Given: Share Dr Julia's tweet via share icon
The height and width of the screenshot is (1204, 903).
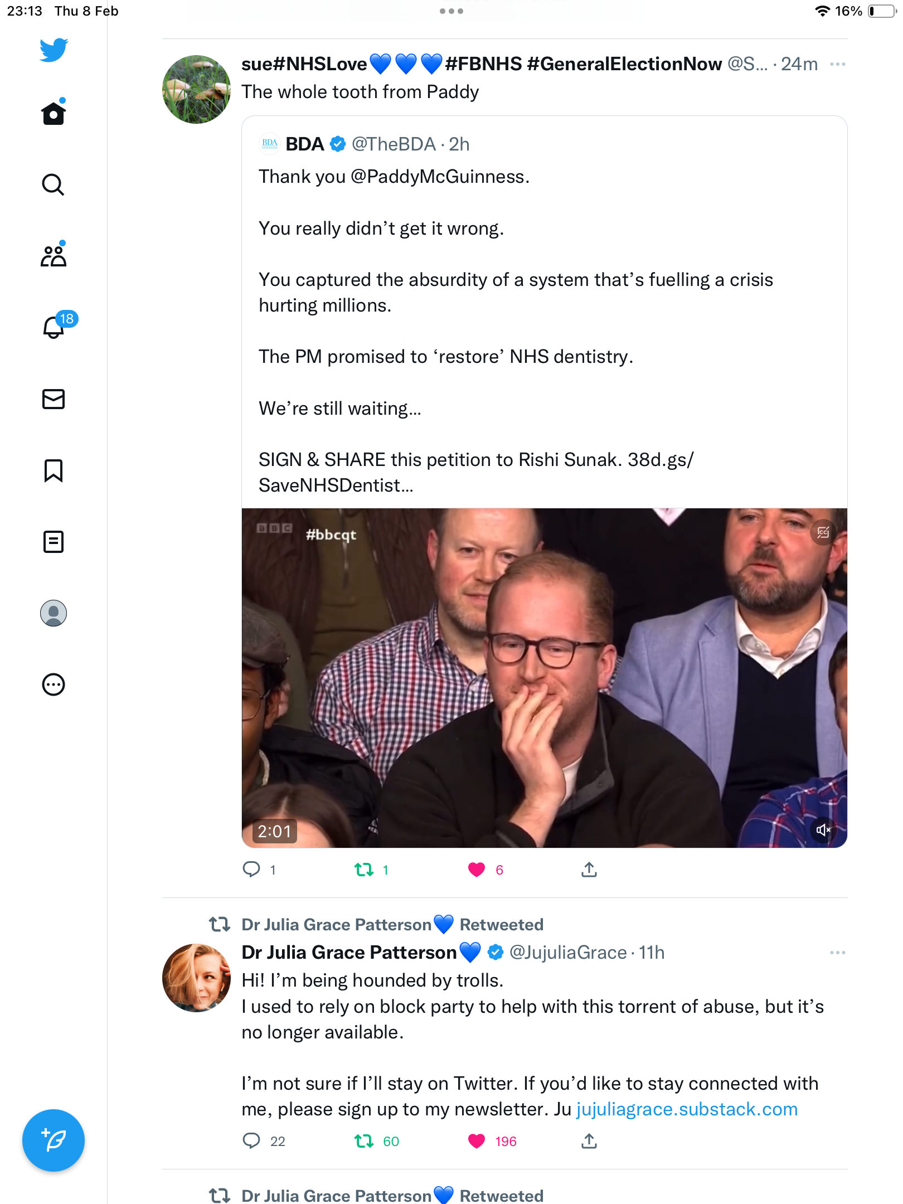Looking at the screenshot, I should [589, 1141].
